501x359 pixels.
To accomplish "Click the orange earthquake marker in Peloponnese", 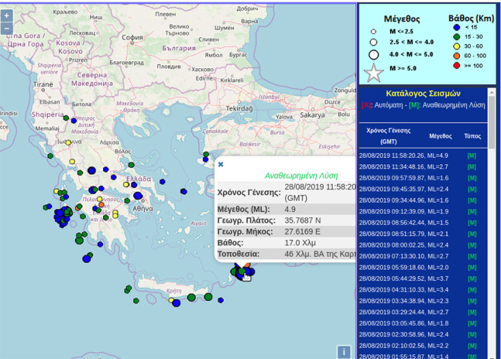I will [x=101, y=204].
